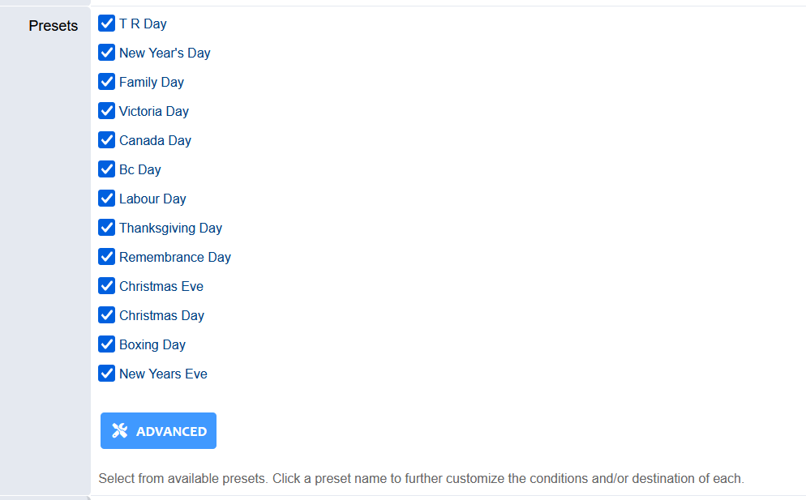Toggle the Christmas Eve checkbox
Viewport: 806px width, 500px height.
pos(106,286)
